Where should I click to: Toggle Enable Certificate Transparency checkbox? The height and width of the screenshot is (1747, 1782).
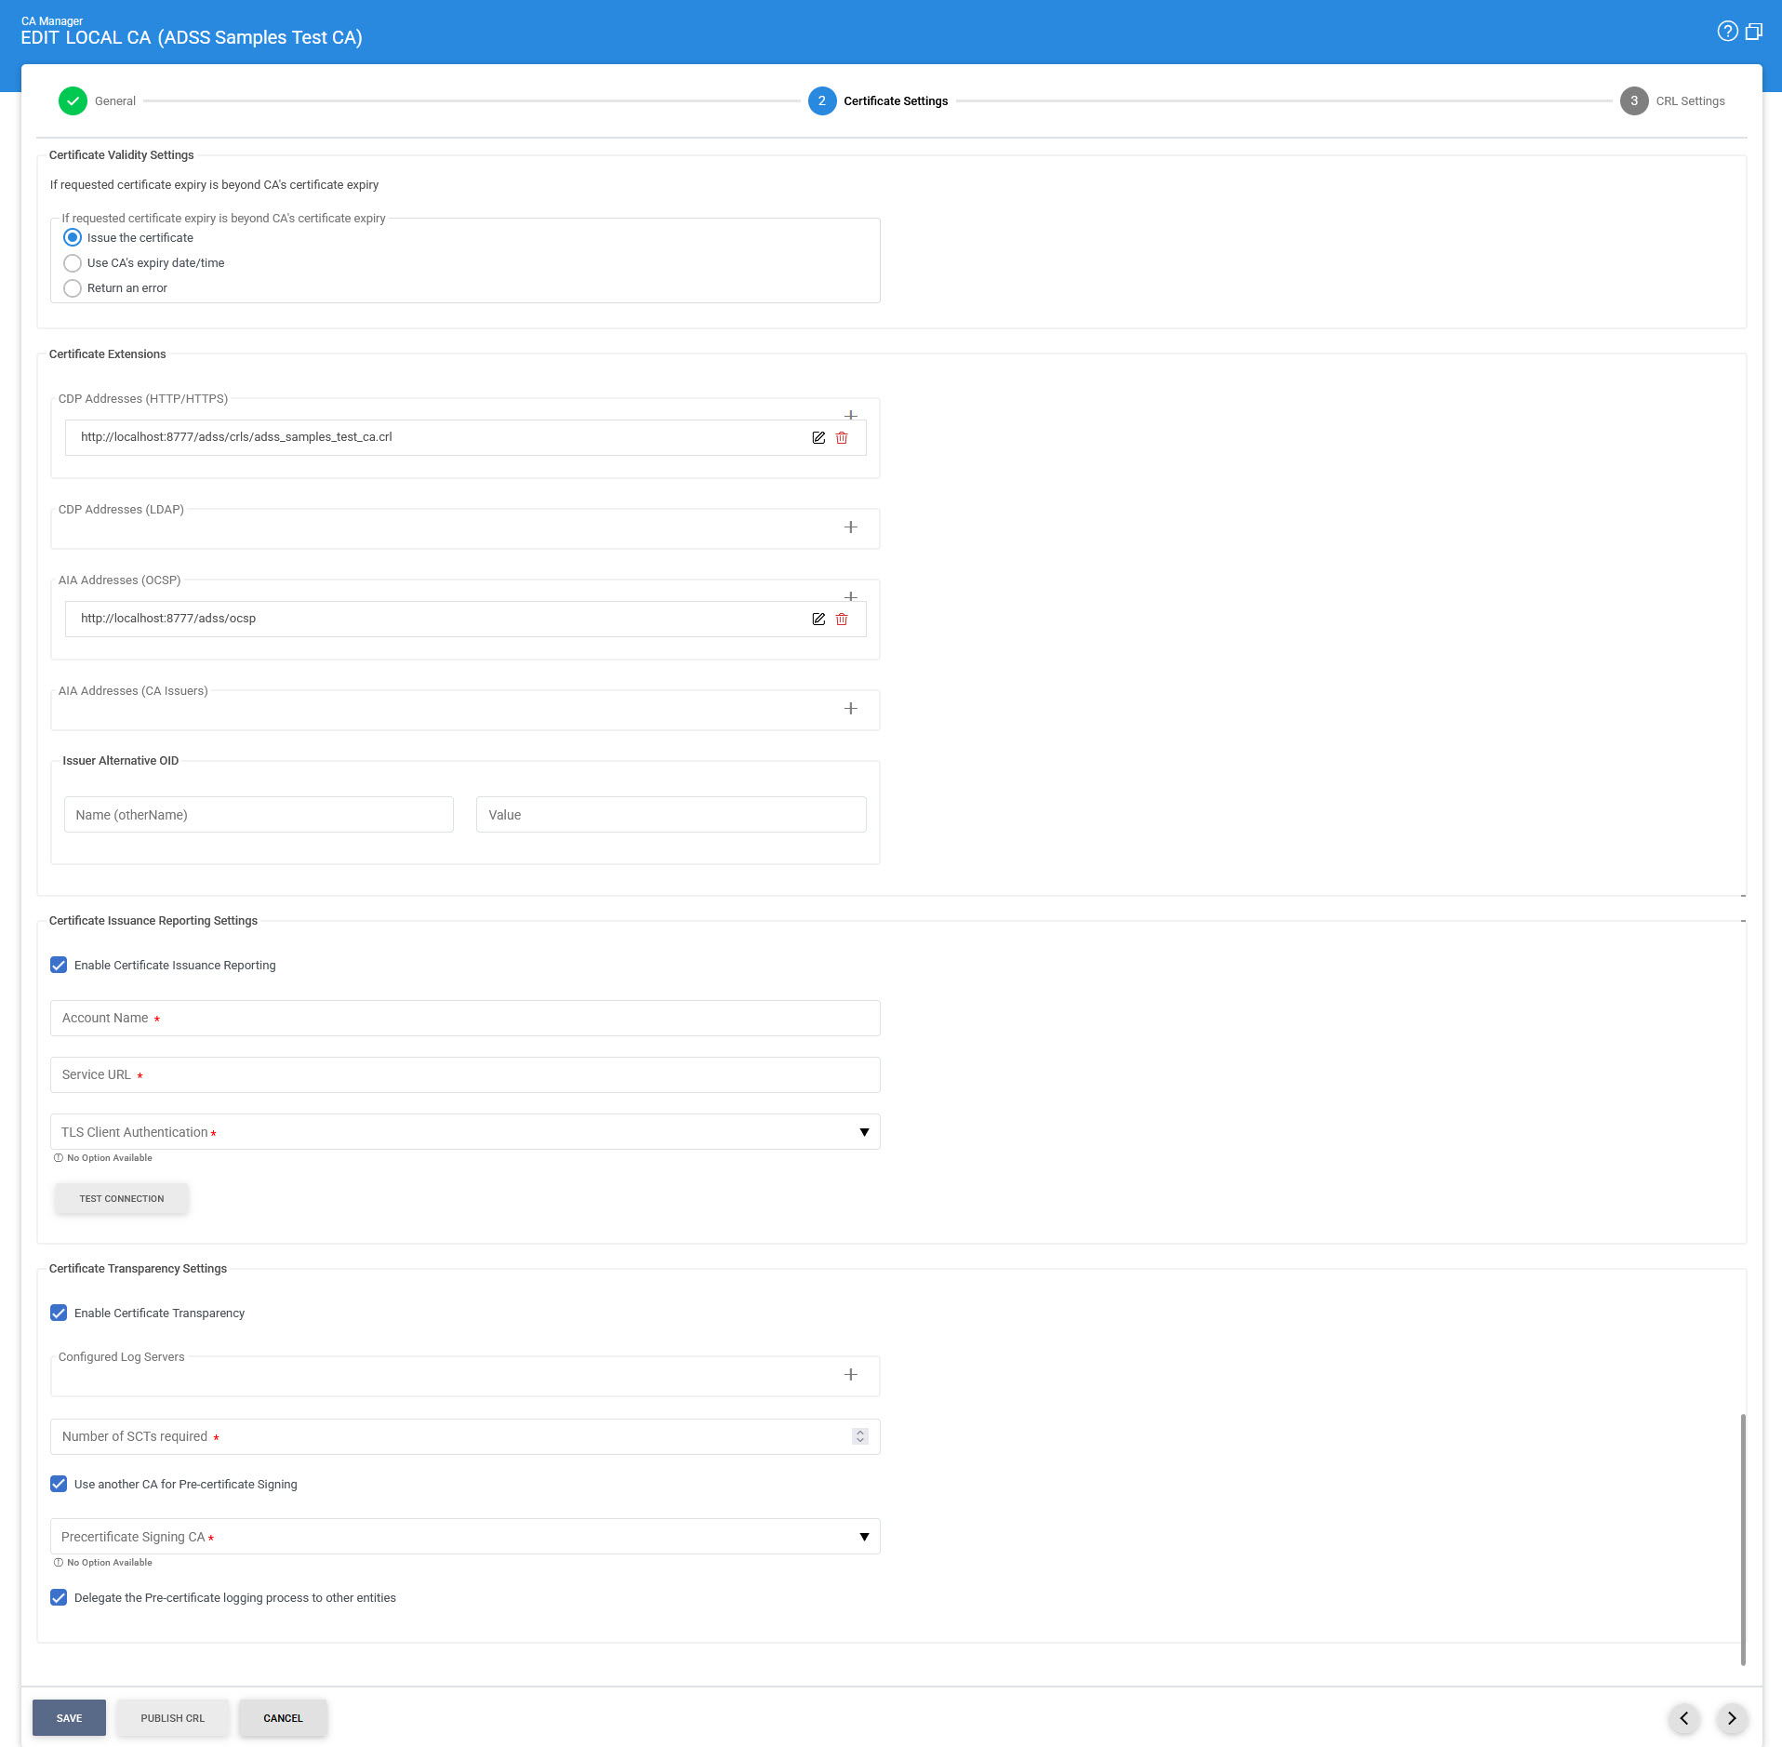pyautogui.click(x=59, y=1313)
